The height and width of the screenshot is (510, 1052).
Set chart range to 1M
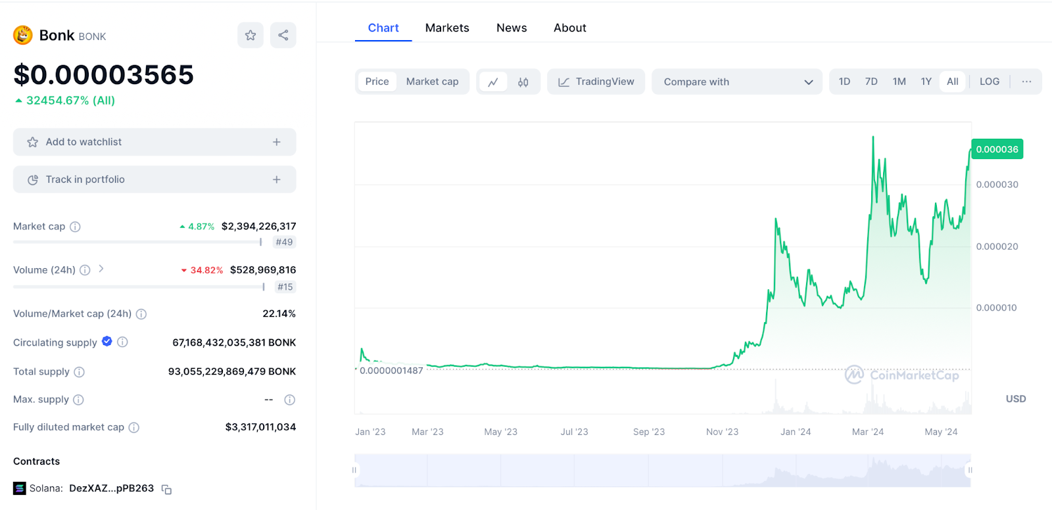point(899,81)
